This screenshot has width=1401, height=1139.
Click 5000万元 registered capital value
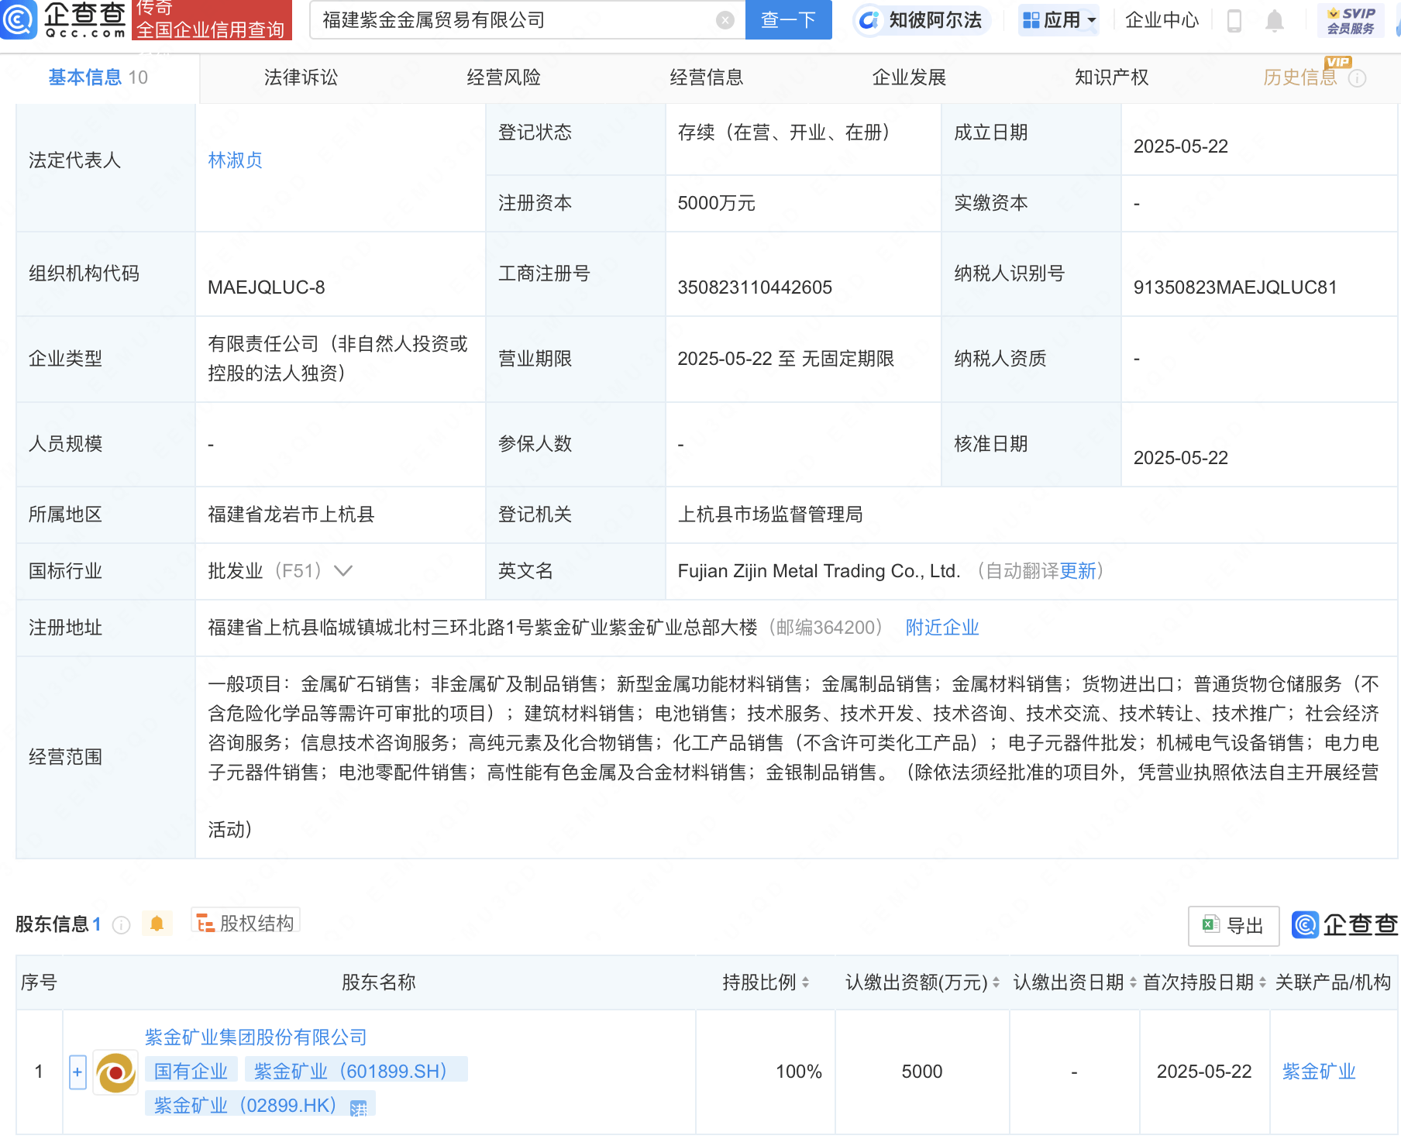[716, 203]
